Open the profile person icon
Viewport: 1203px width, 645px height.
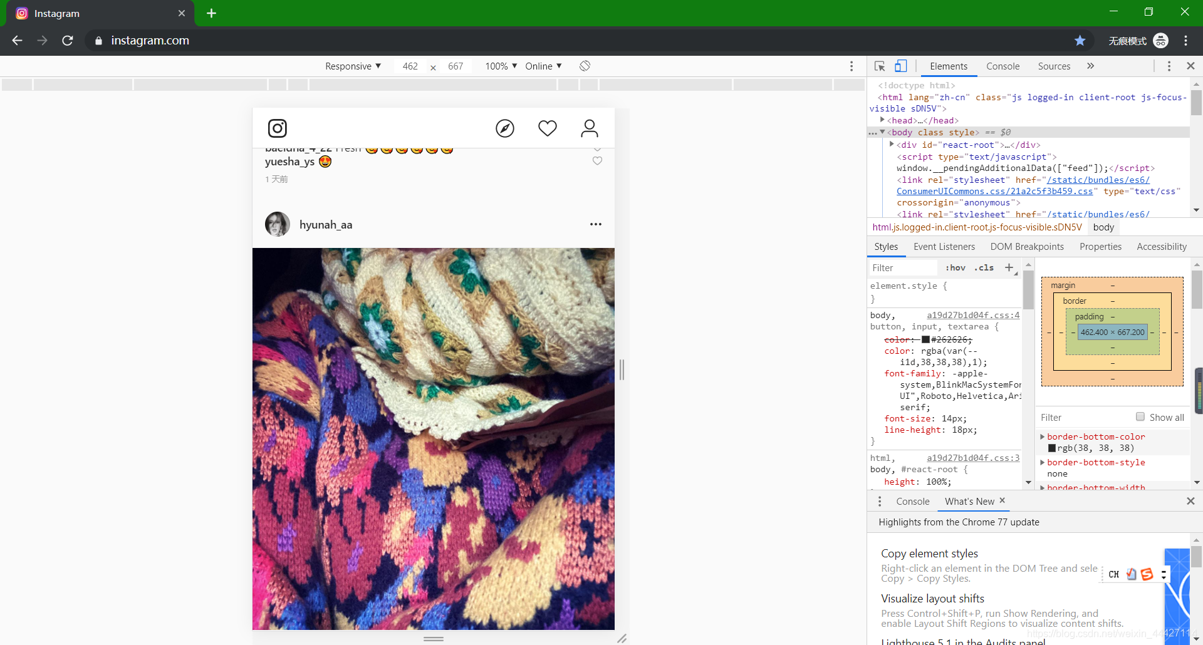coord(590,128)
